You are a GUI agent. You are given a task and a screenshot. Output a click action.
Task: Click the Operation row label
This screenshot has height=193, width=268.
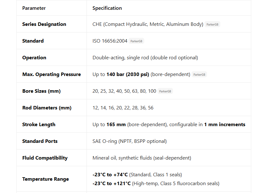tap(34, 58)
